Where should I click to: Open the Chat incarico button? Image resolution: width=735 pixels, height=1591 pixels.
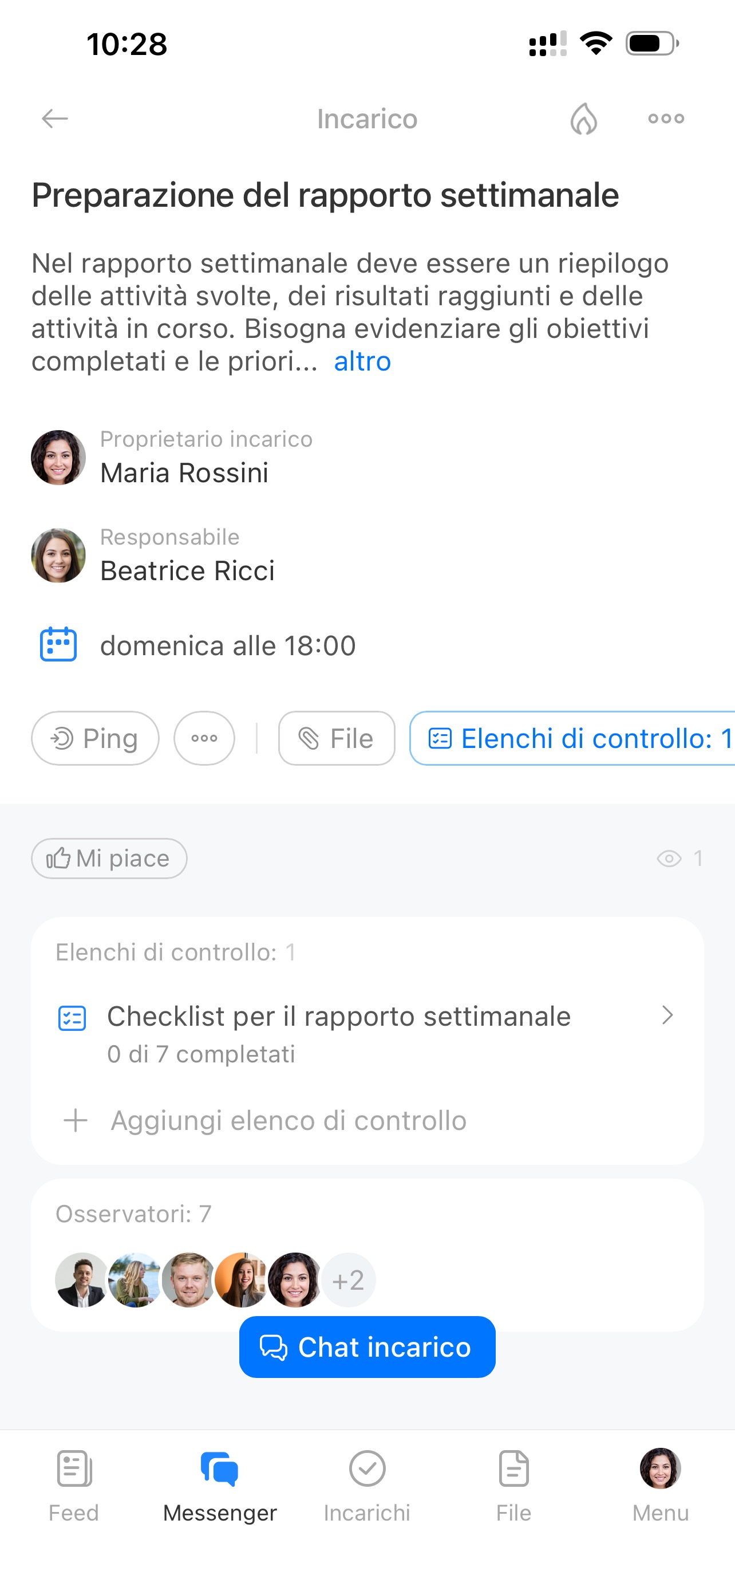tap(367, 1347)
